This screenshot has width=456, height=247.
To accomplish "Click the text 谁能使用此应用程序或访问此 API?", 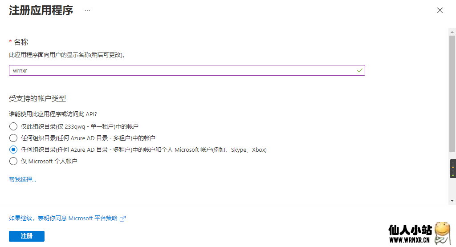I will [x=53, y=114].
